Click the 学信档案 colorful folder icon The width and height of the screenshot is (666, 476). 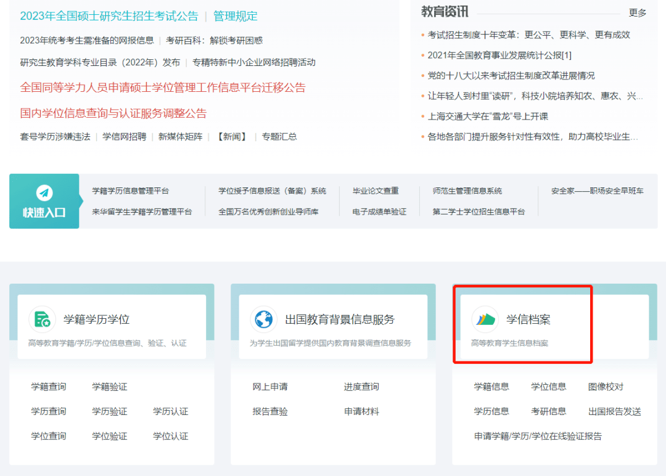pyautogui.click(x=485, y=319)
